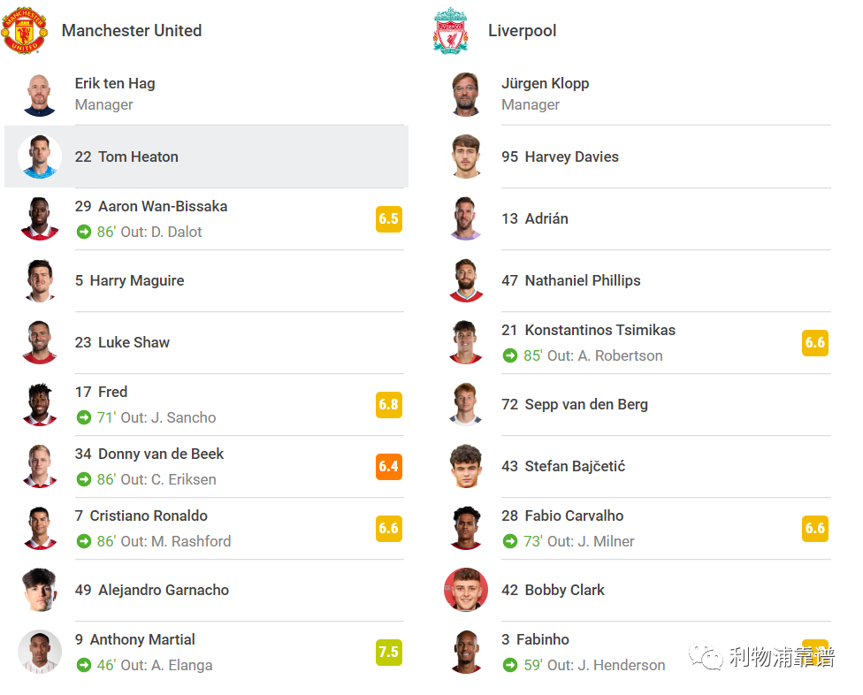
Task: Click the Liverpool club crest
Action: point(450,30)
